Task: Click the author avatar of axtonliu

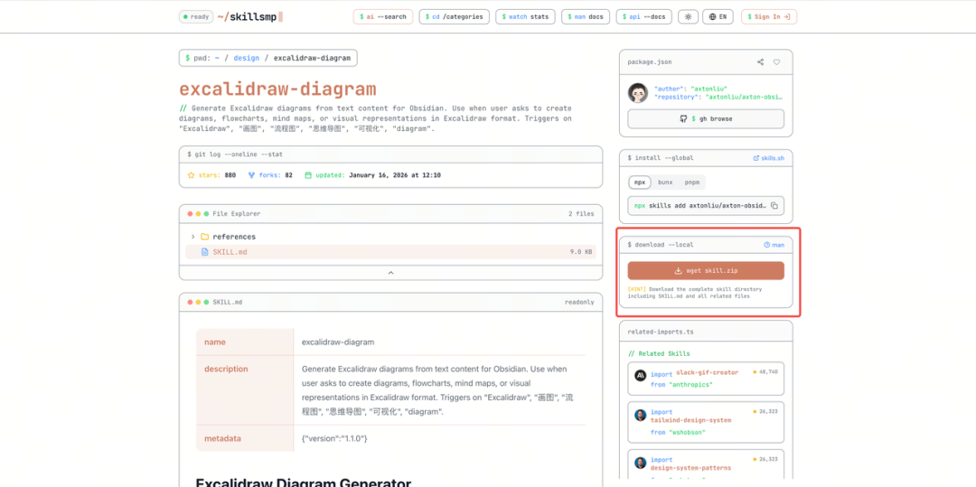Action: 638,93
